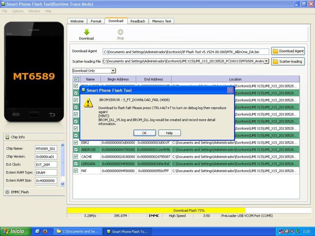Click the menu key on phone image
The image size is (315, 236).
16,115
